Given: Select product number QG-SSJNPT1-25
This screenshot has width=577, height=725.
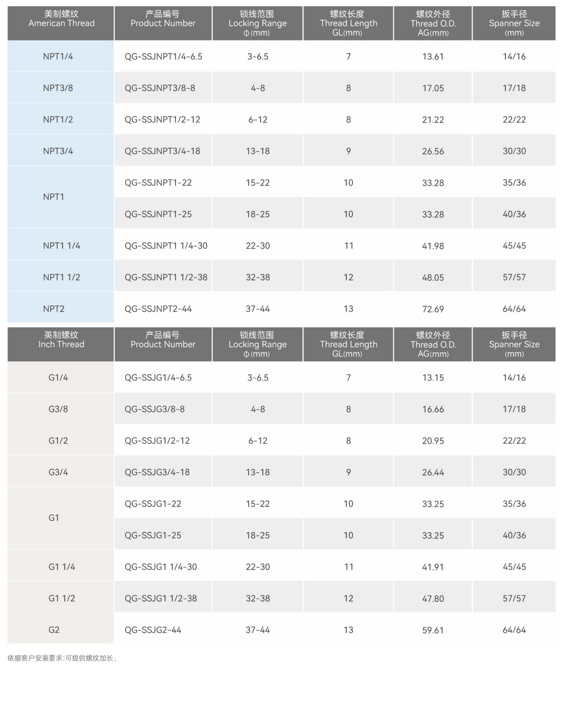Looking at the screenshot, I should click(x=158, y=214).
